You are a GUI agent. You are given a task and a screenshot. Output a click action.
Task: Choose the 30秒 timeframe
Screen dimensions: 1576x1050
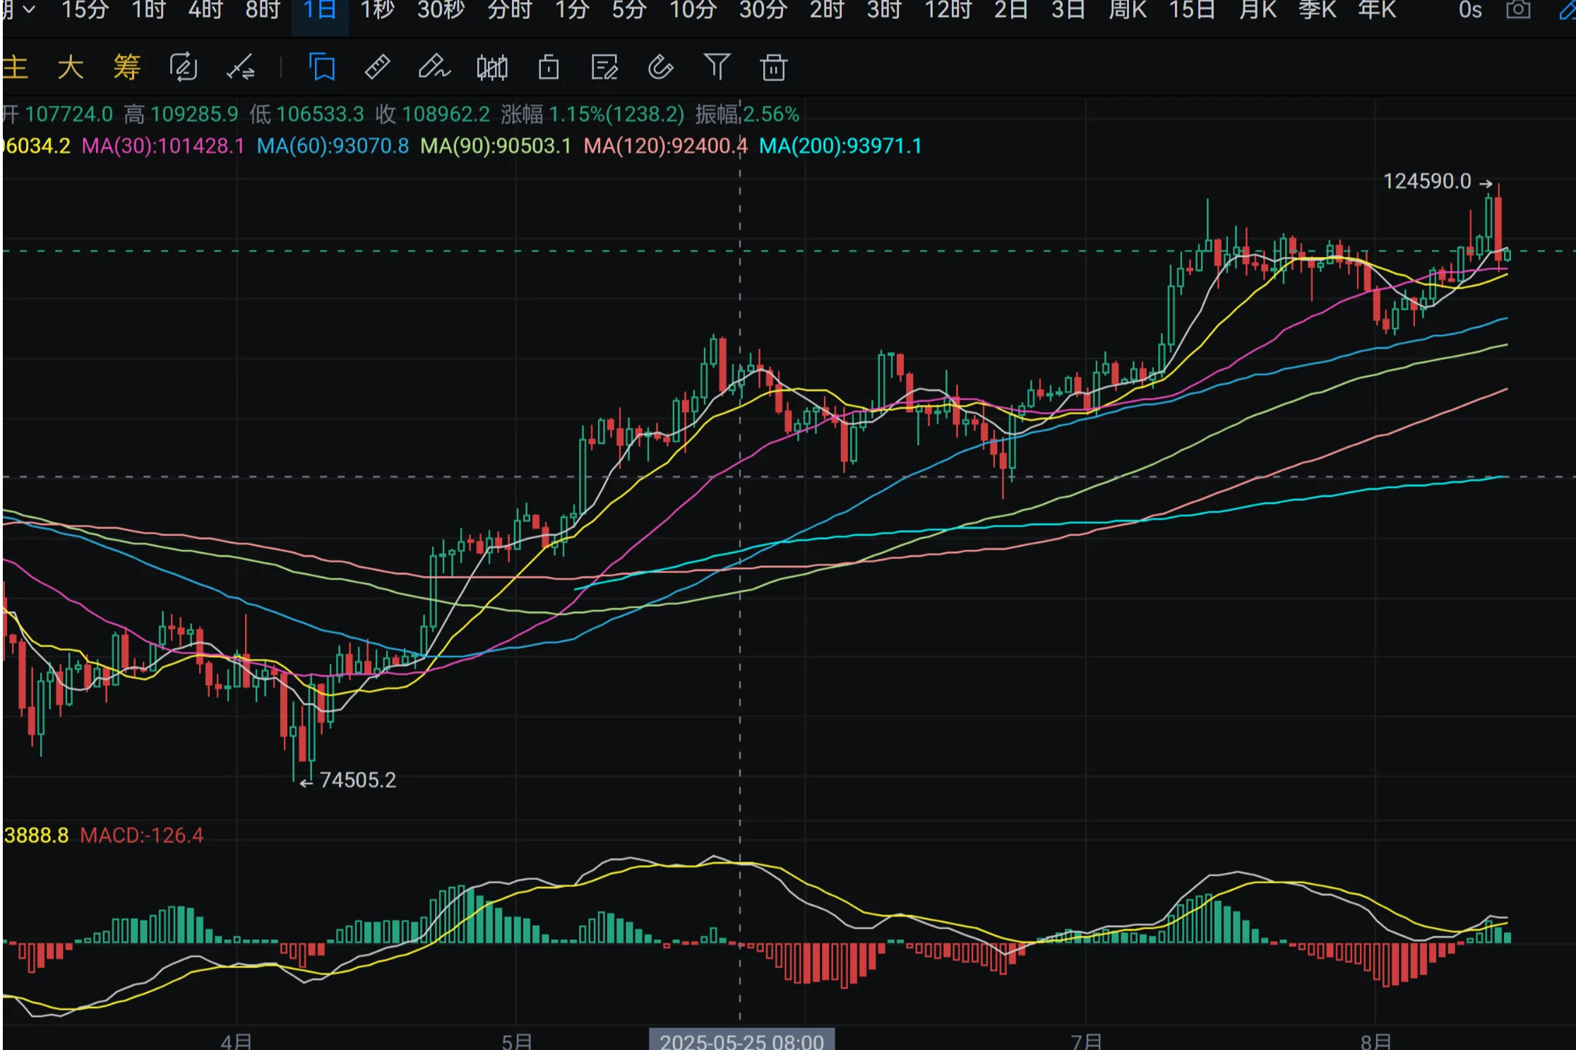[x=441, y=10]
